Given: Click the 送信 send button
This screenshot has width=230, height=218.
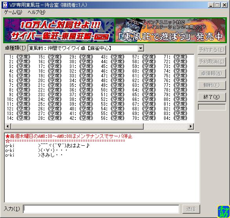Looking at the screenshot, I should pyautogui.click(x=191, y=209).
